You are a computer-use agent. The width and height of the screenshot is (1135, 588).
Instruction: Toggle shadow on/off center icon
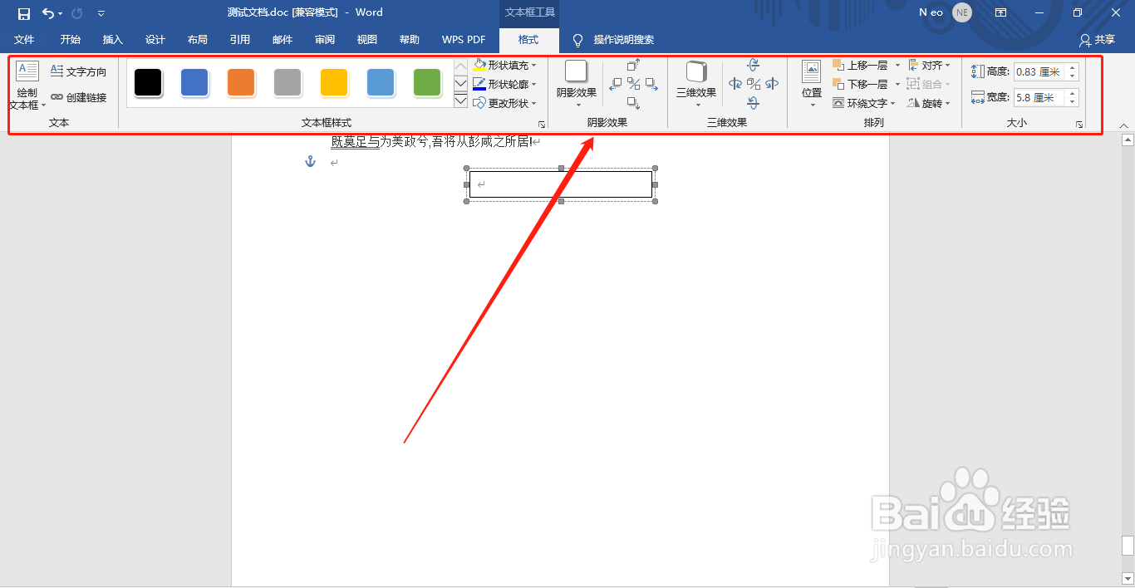point(634,84)
